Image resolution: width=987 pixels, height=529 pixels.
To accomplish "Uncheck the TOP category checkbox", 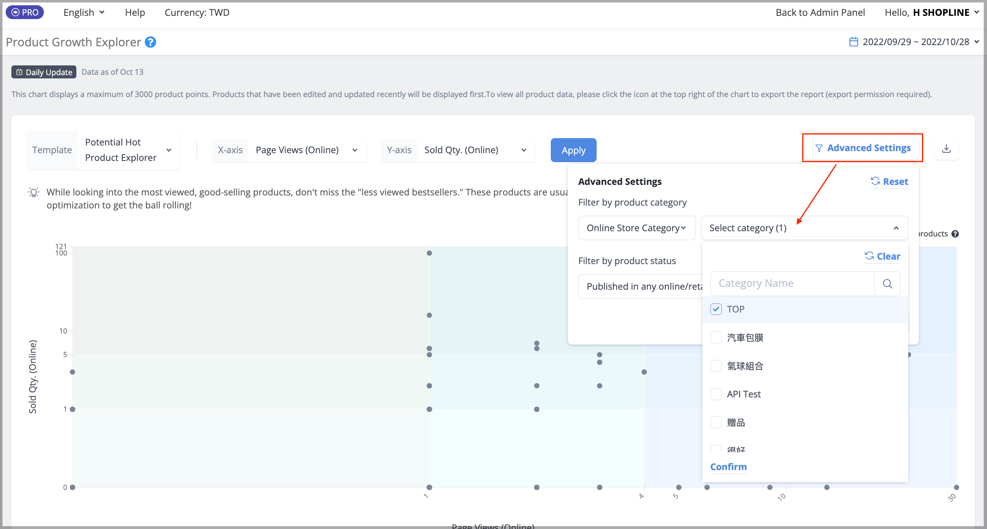I will pos(716,309).
